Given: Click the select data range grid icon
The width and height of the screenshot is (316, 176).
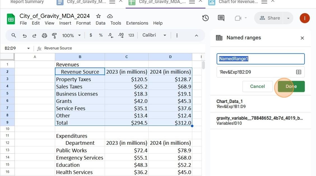Looking at the screenshot, I should pos(298,72).
